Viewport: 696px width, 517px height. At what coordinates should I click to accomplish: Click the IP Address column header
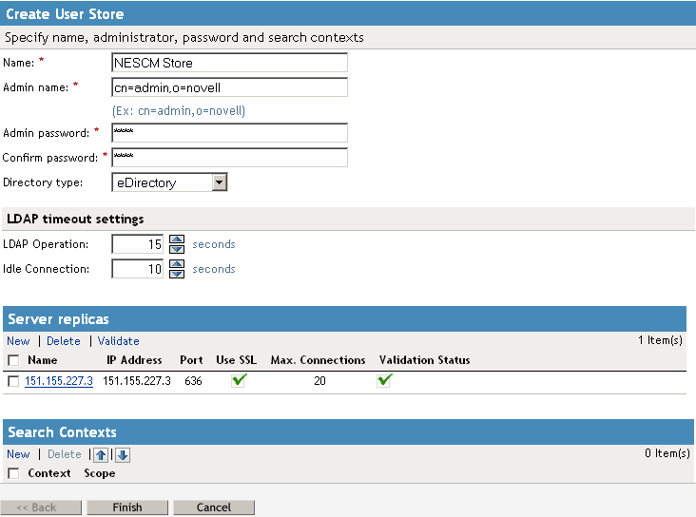134,360
